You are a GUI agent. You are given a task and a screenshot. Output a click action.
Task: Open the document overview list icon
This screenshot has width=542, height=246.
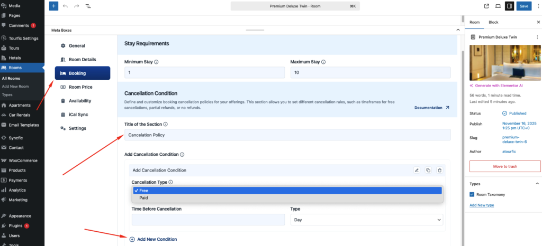point(87,6)
